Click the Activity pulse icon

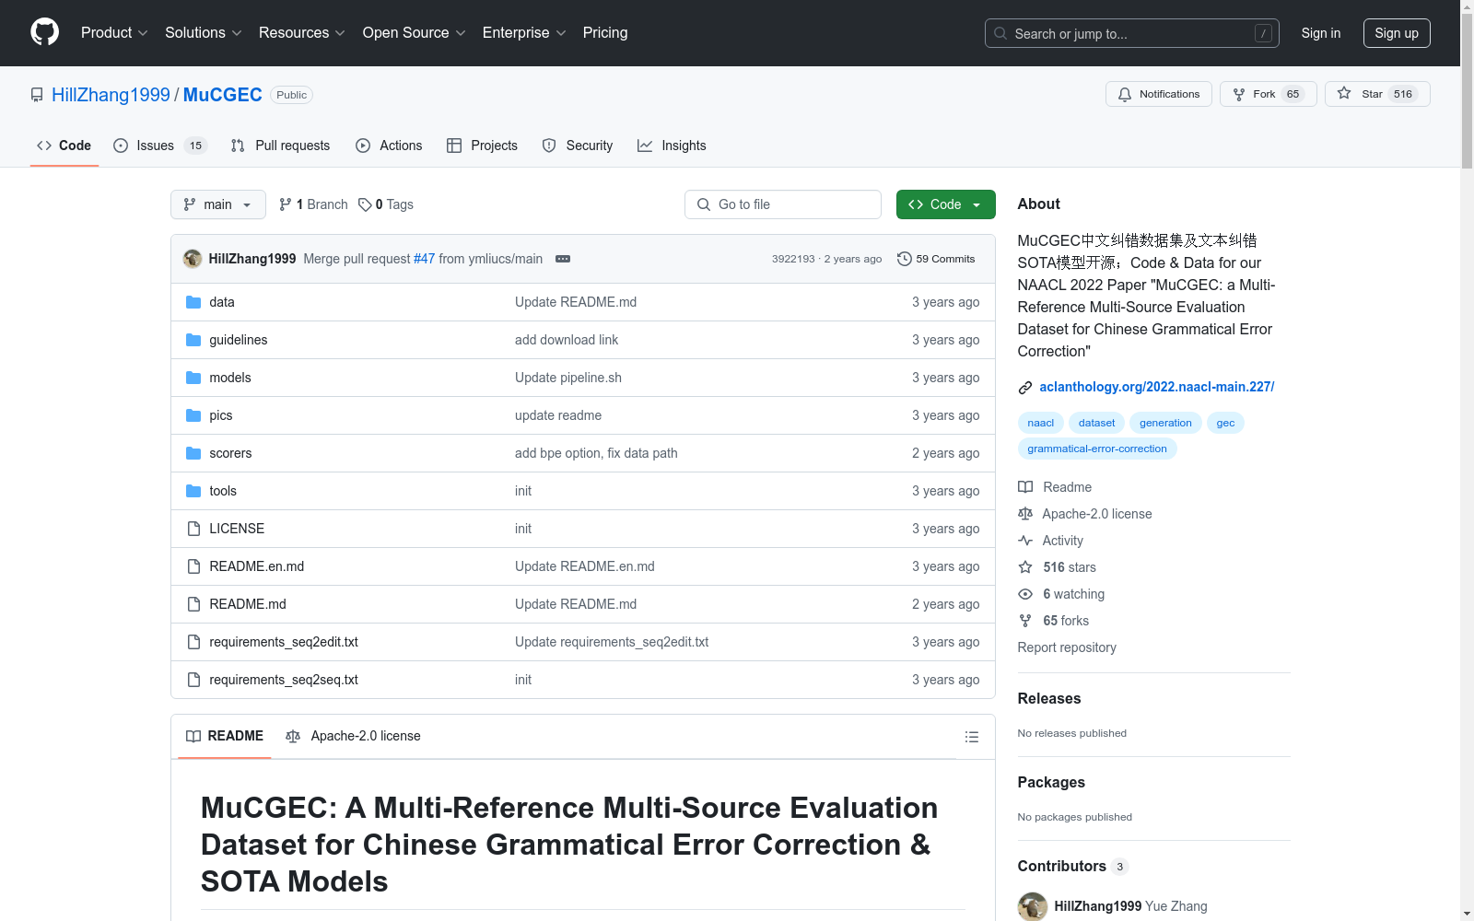coord(1025,541)
